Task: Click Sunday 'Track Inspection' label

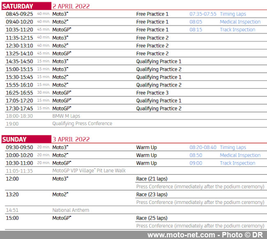Action: (x=237, y=163)
